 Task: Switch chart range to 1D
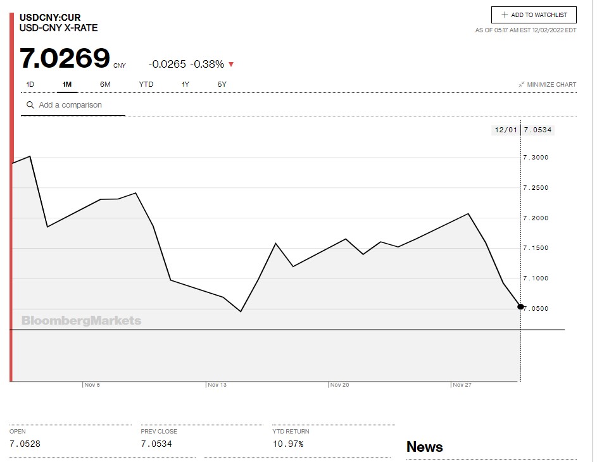[x=30, y=84]
